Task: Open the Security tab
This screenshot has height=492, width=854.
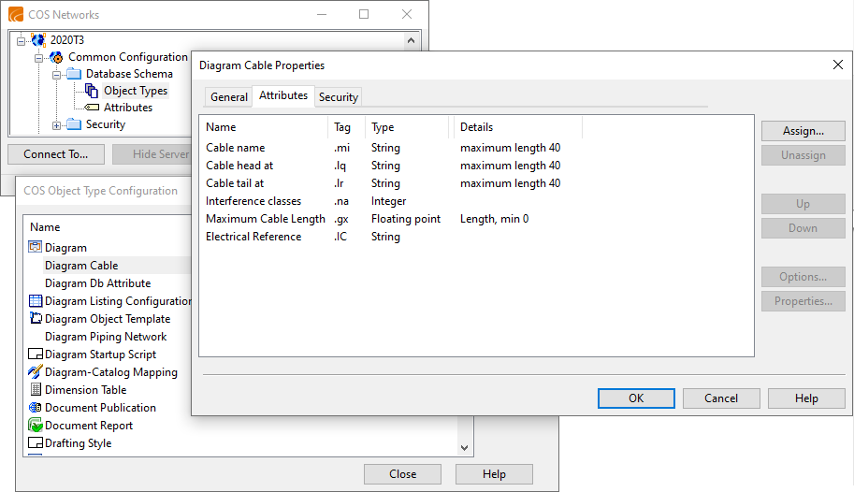Action: pos(338,97)
